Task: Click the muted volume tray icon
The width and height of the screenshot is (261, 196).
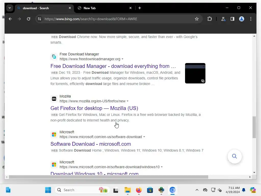Action: coord(220,190)
